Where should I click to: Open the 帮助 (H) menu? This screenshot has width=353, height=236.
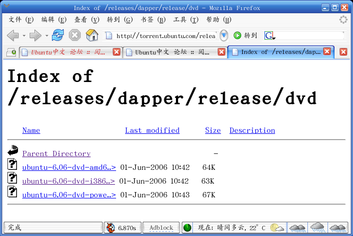point(218,20)
